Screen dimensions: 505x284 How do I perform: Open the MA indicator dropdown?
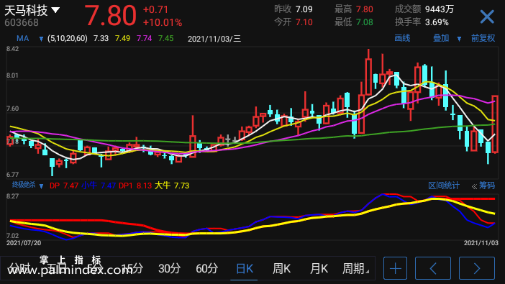[x=41, y=39]
